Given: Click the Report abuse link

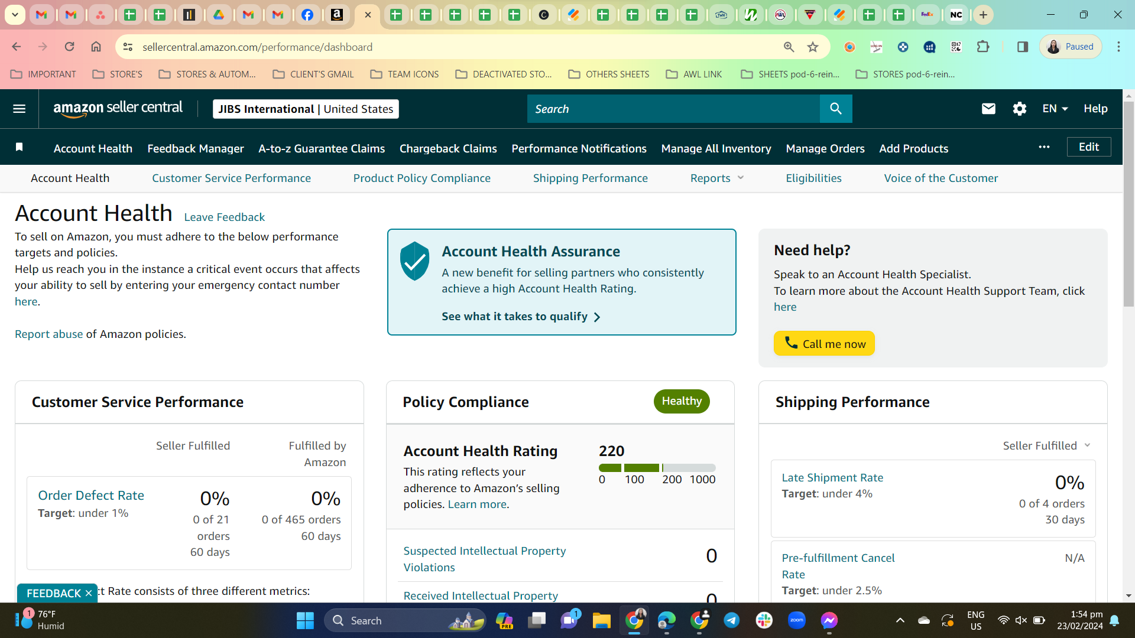Looking at the screenshot, I should coord(49,334).
